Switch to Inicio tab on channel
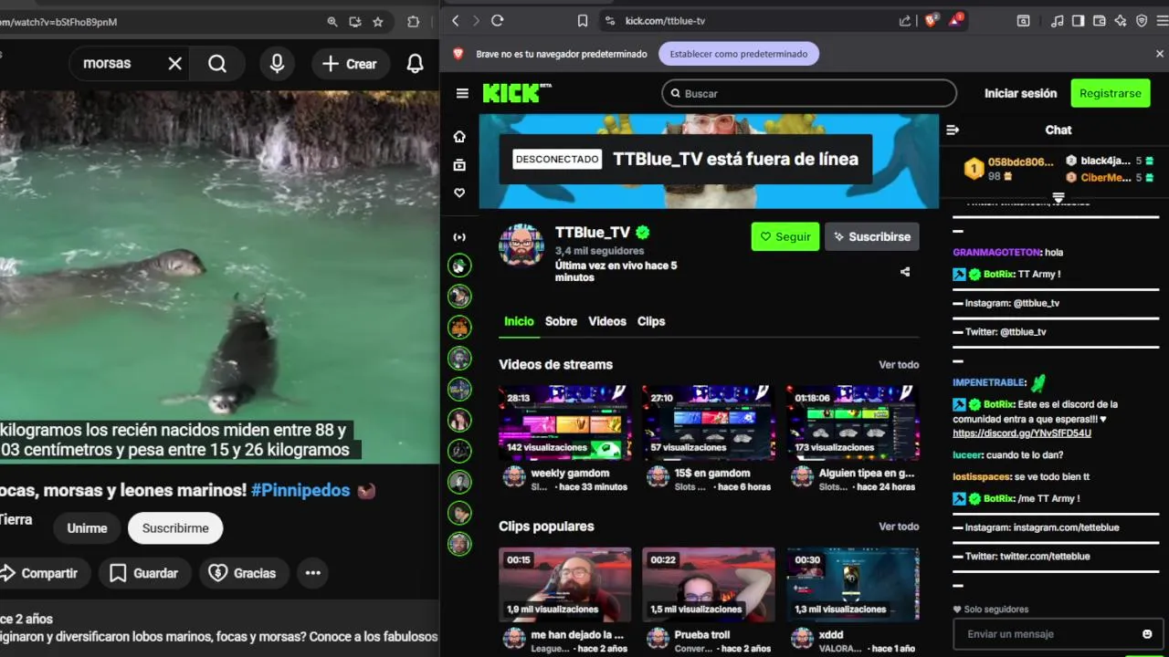 (x=519, y=321)
